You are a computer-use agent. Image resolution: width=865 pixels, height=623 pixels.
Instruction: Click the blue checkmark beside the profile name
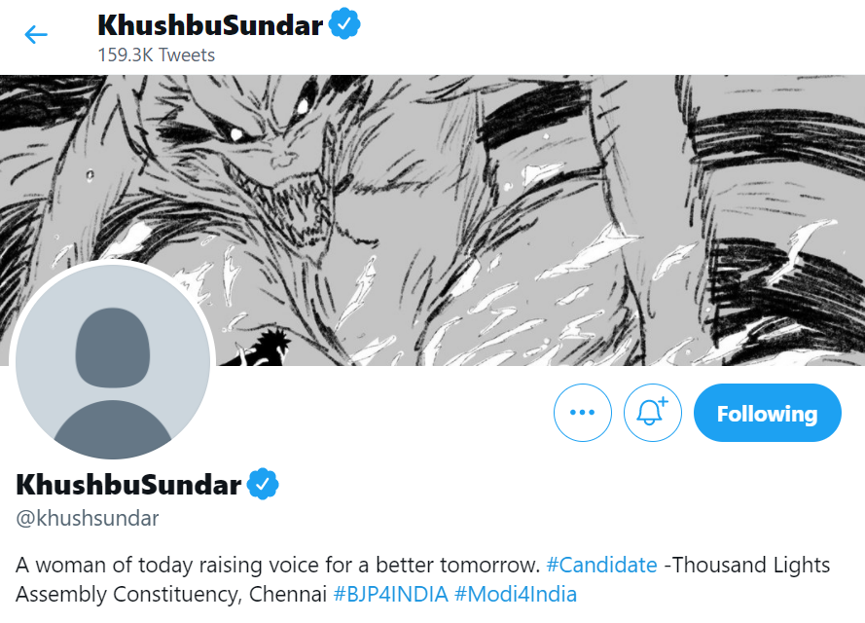(264, 483)
